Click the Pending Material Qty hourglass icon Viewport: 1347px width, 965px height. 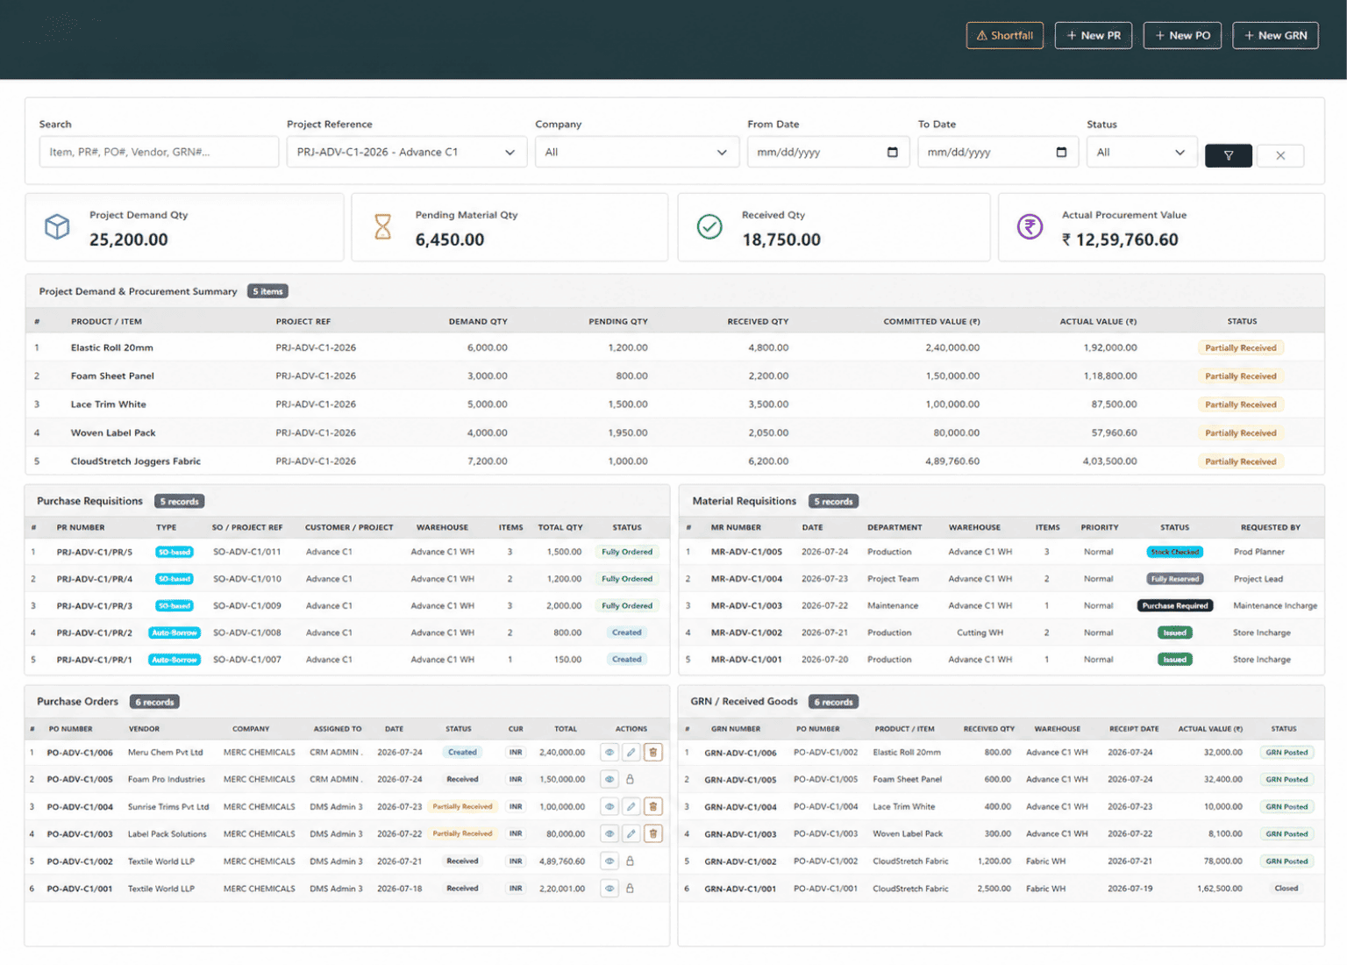383,227
